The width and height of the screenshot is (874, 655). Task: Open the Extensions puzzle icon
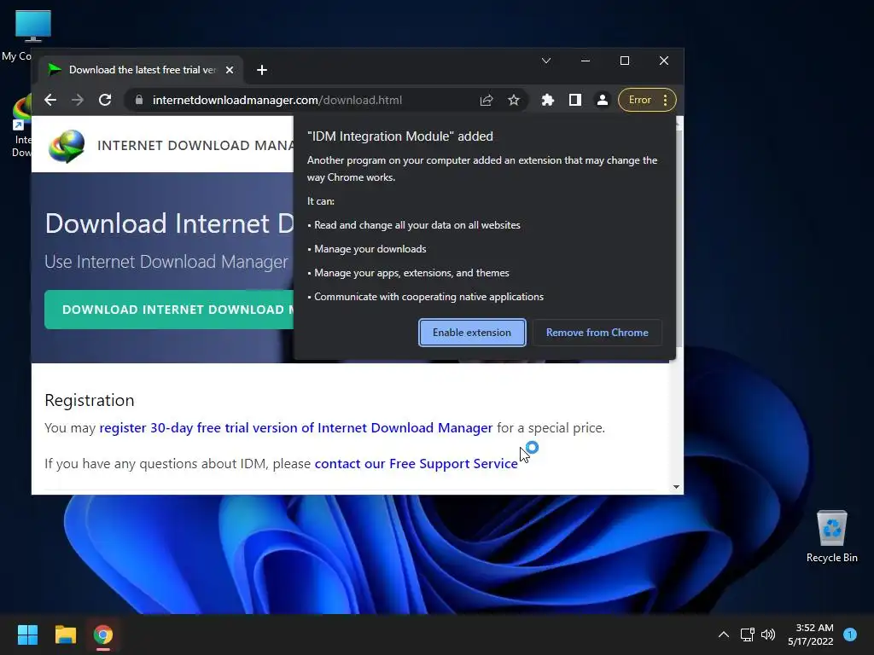coord(548,100)
